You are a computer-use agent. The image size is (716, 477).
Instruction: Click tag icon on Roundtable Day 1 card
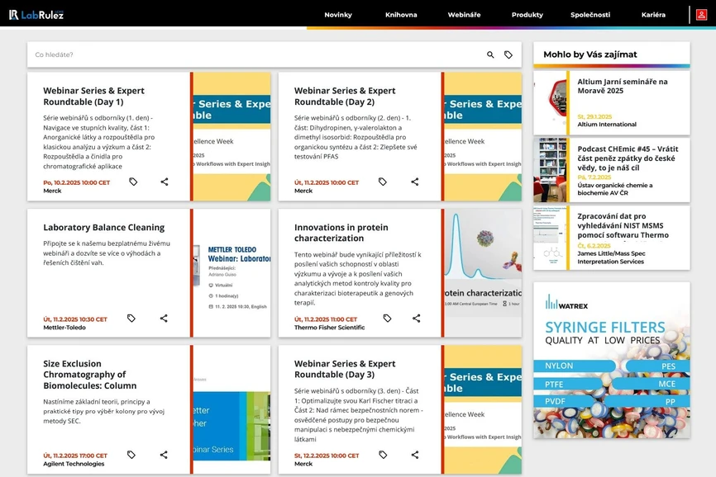coord(133,182)
